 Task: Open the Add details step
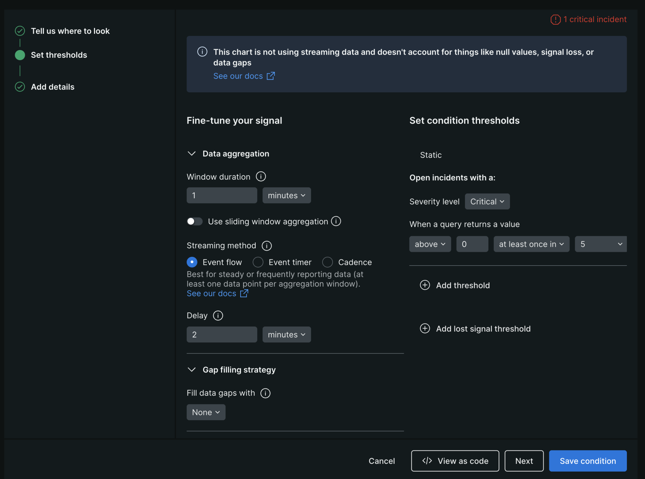[x=52, y=87]
